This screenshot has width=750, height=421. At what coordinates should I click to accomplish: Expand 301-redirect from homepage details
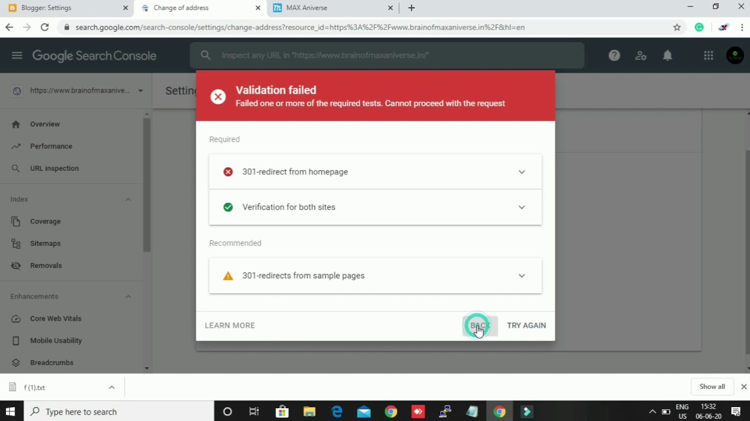521,172
